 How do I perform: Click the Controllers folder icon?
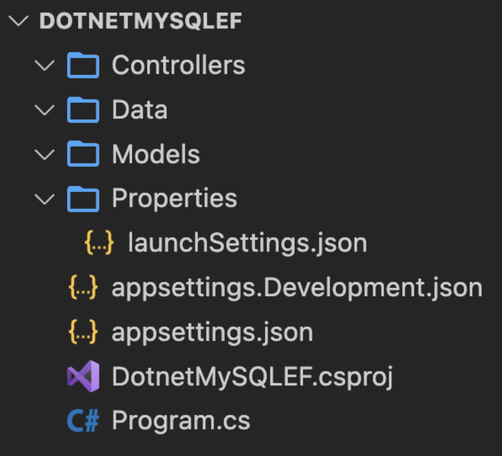(83, 65)
